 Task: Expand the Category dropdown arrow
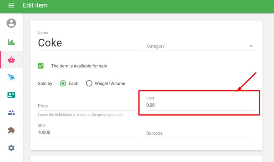(x=251, y=46)
